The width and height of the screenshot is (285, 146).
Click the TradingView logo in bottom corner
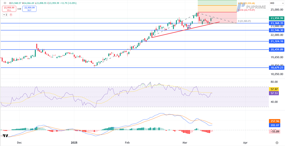(x=6, y=136)
